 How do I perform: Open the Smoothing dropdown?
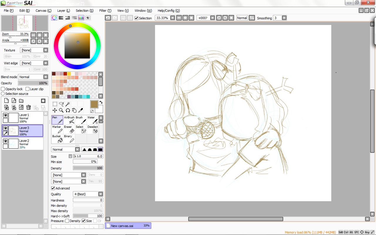tap(284, 18)
